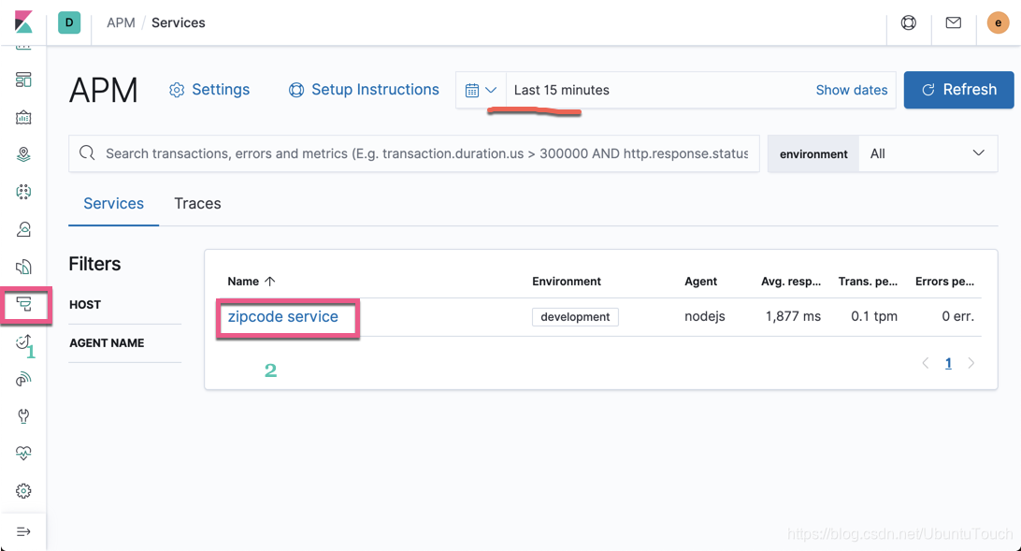The width and height of the screenshot is (1021, 551).
Task: Click the Kibana logo
Action: (23, 22)
